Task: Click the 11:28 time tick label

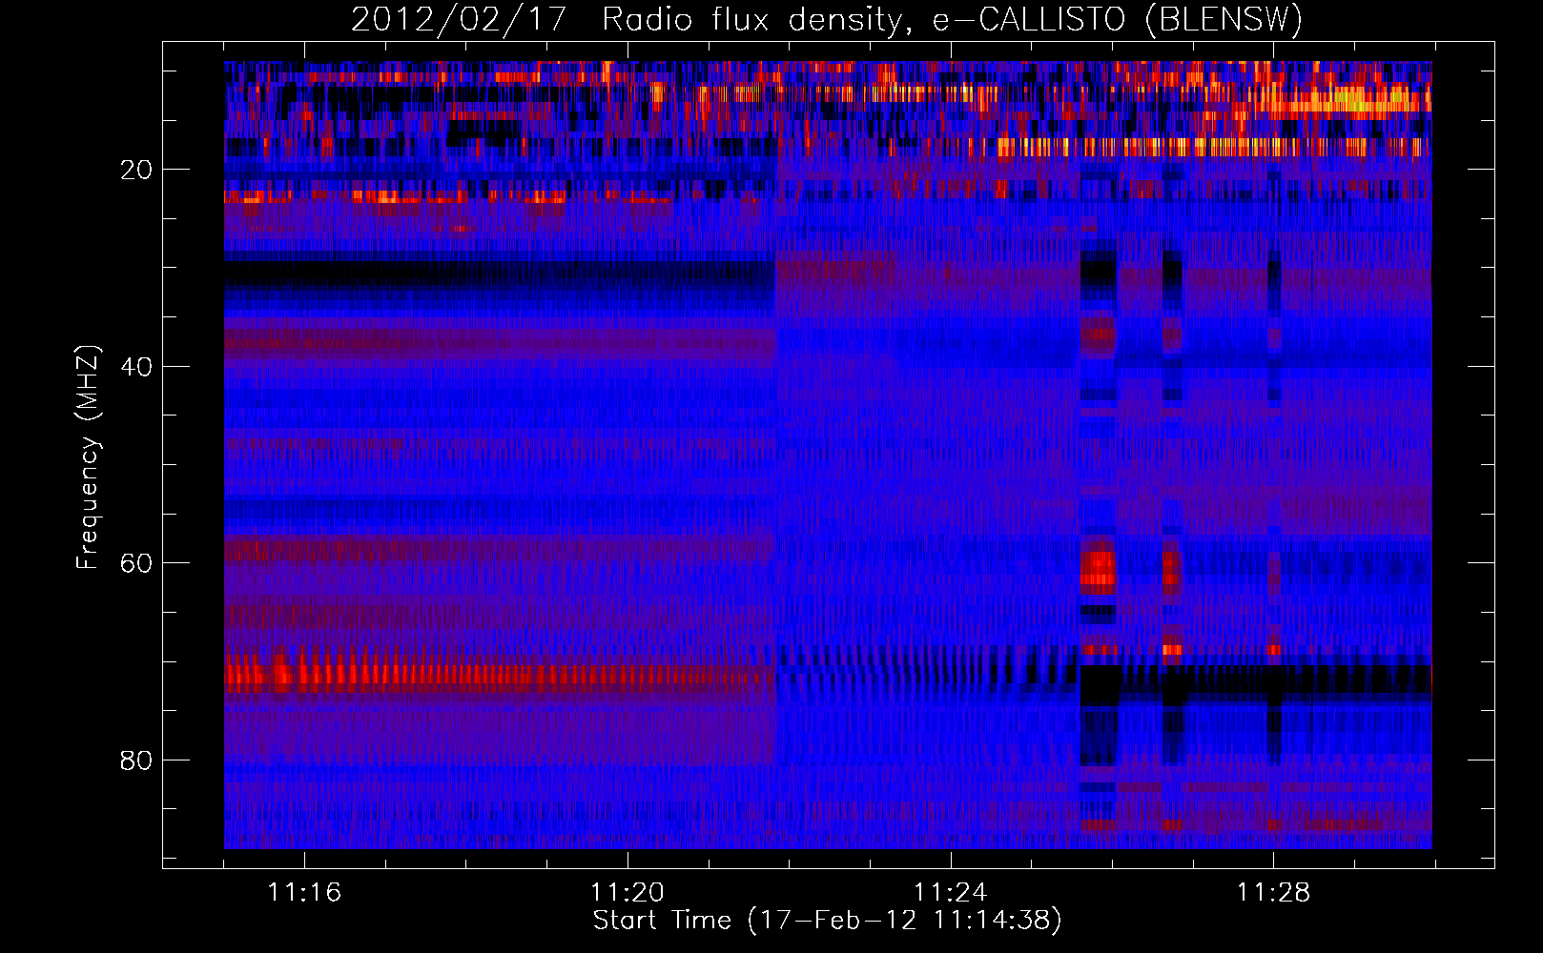Action: [1273, 892]
